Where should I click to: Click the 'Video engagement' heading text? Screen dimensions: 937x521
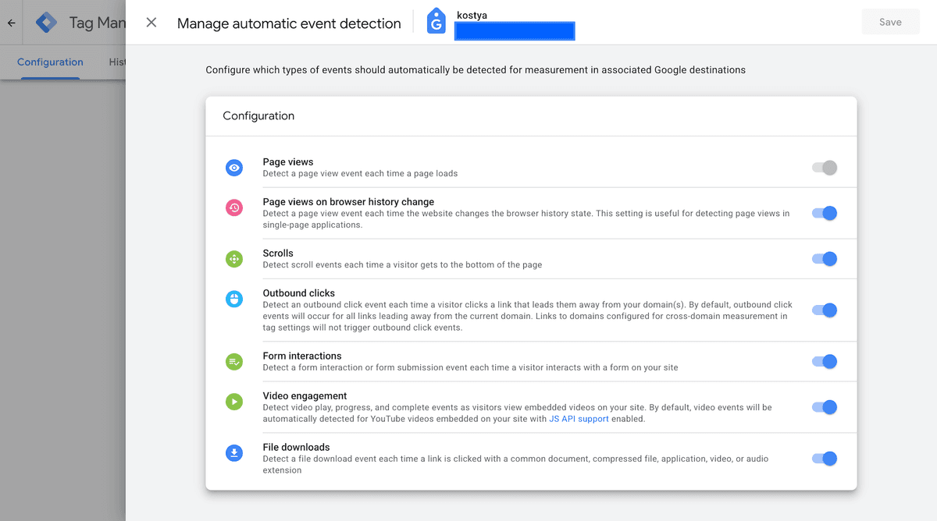(x=305, y=396)
